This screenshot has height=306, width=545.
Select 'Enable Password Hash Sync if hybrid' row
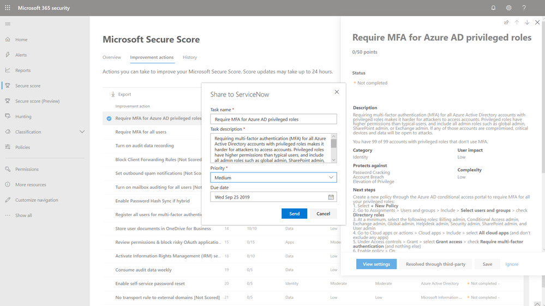tap(153, 201)
